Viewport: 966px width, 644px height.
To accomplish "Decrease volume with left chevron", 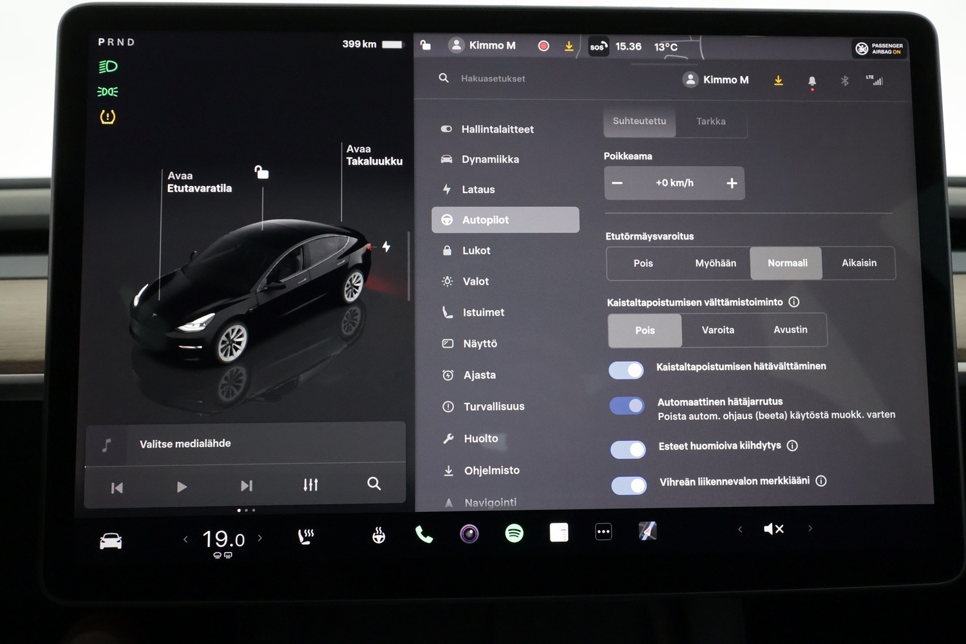I will coord(740,529).
